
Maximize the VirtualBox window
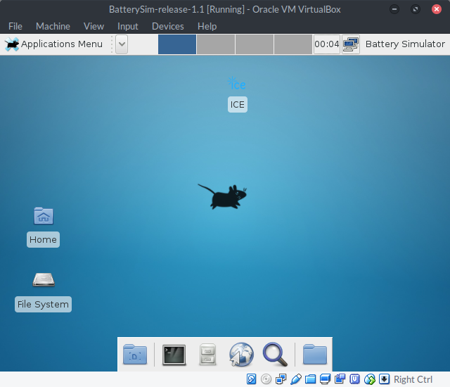[416, 9]
